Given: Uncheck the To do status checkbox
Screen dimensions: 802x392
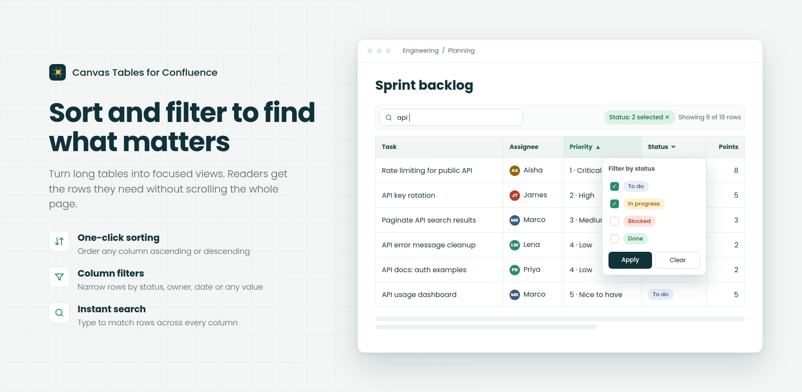Looking at the screenshot, I should point(615,186).
